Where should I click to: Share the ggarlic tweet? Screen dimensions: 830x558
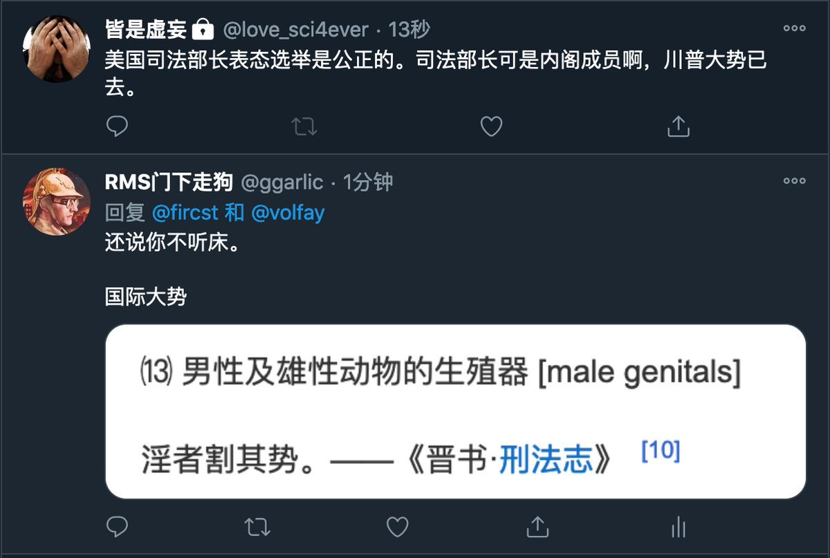[x=537, y=528]
